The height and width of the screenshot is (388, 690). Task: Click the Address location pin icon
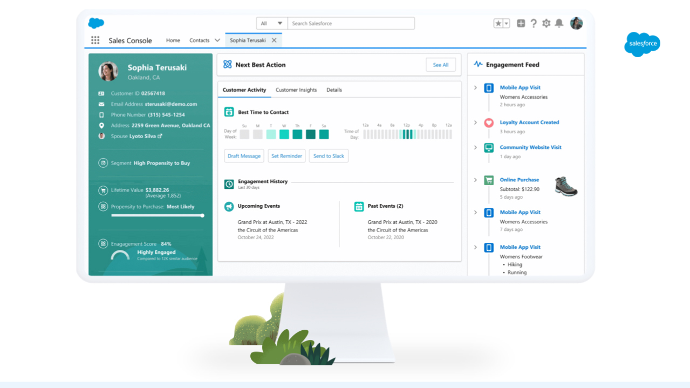tap(101, 125)
